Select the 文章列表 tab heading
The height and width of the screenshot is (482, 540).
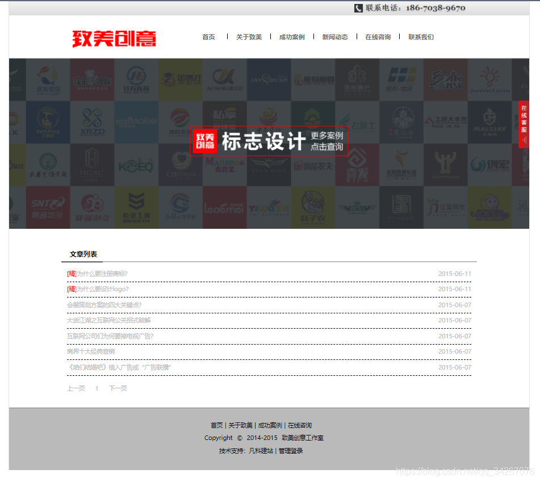coord(83,254)
